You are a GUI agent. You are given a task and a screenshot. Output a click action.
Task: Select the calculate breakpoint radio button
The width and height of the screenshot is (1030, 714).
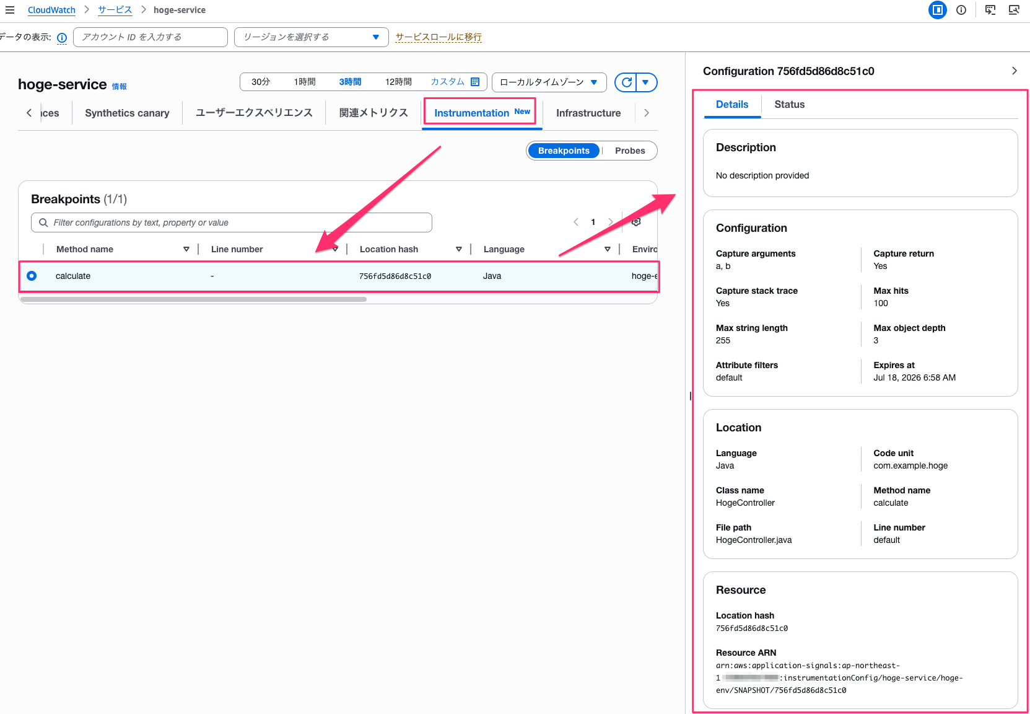32,276
